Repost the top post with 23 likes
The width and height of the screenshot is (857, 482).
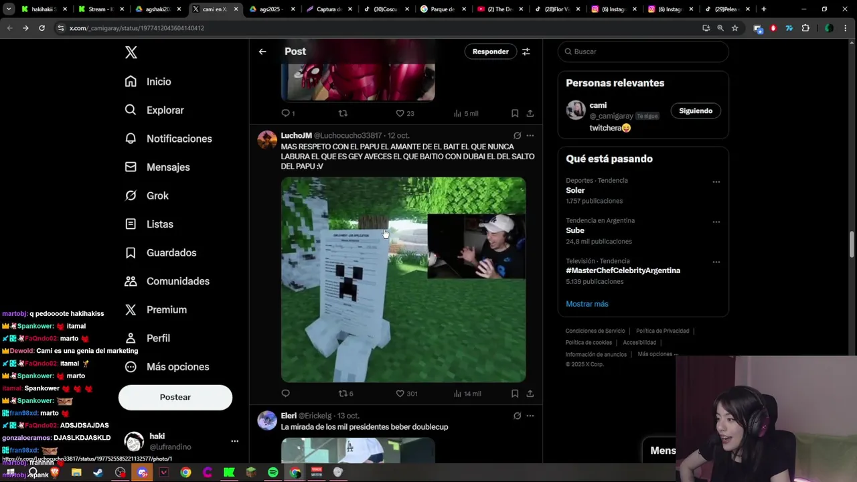(x=343, y=113)
